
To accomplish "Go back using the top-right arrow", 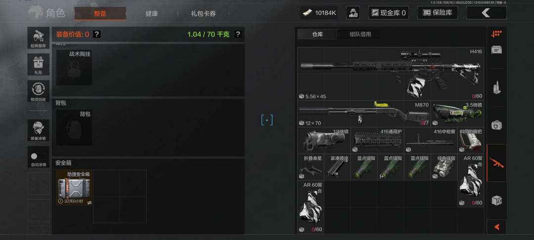I will click(x=487, y=13).
